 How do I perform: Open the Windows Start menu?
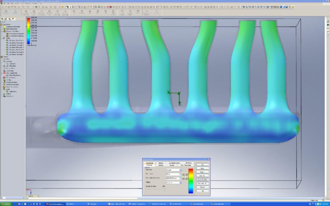[x=6, y=204]
